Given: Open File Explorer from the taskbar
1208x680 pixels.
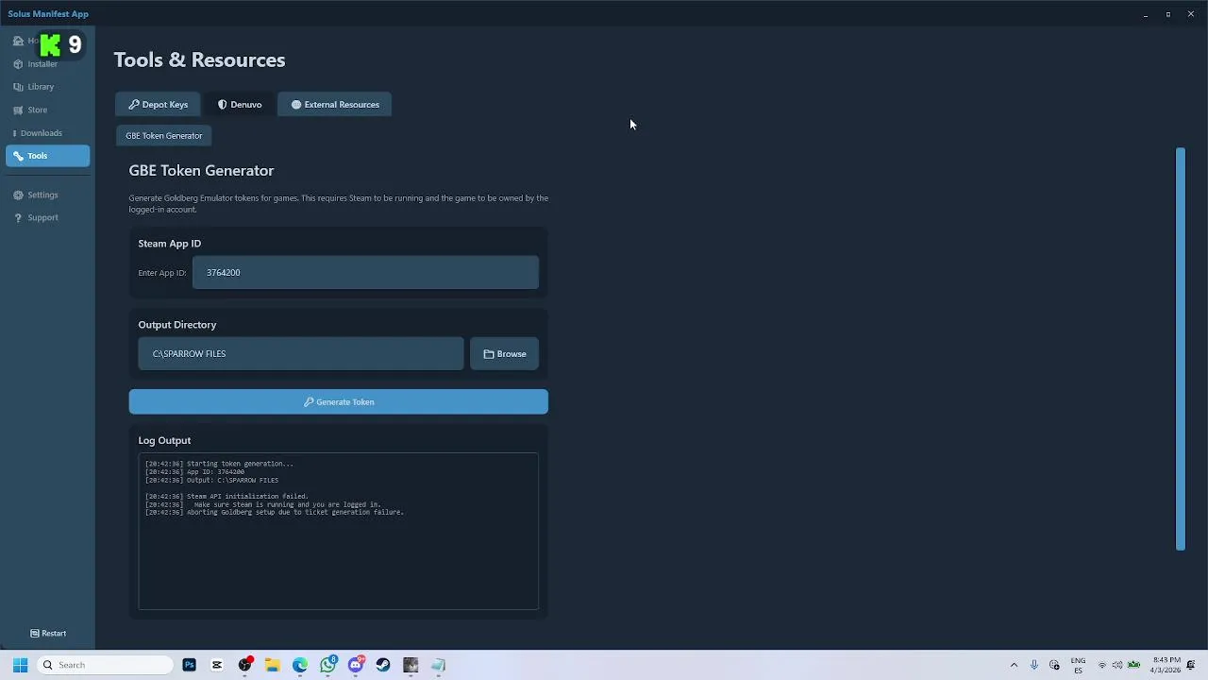Looking at the screenshot, I should click(273, 665).
